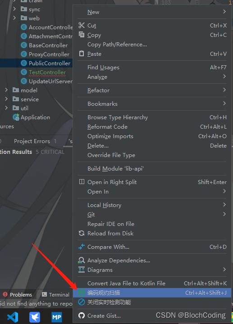Image resolution: width=233 pixels, height=324 pixels.
Task: Click the Analyze Dependencies icon
Action: 81,260
